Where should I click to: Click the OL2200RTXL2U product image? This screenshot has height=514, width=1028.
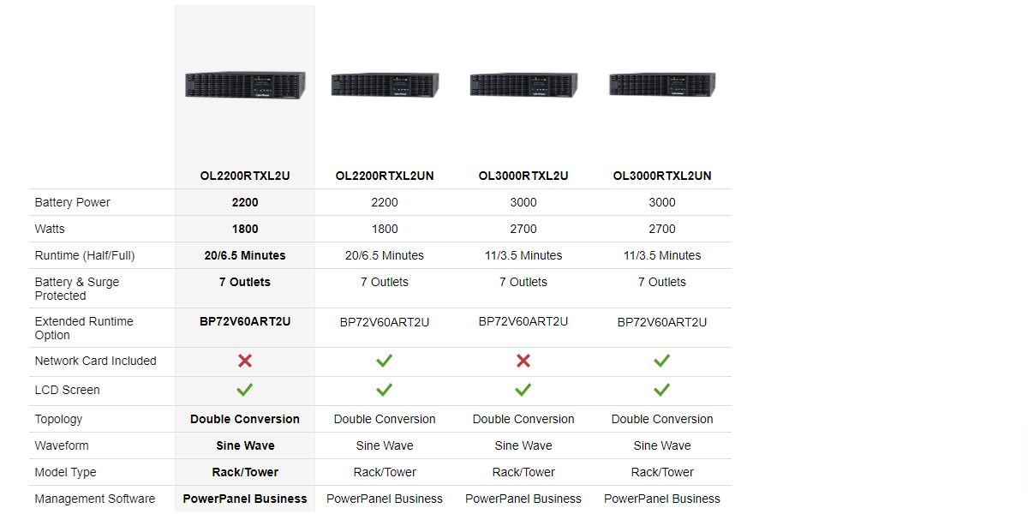coord(245,85)
